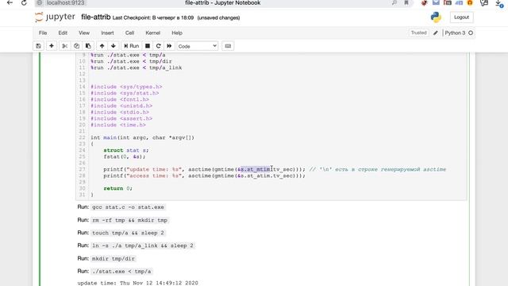Click the Python 3 kernel indicator

(x=455, y=33)
